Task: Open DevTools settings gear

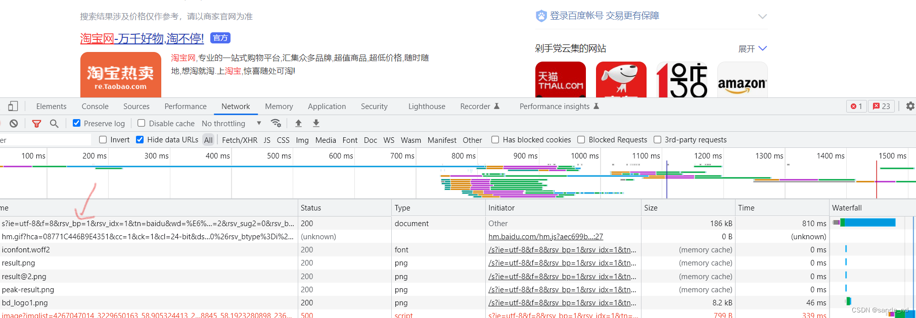Action: [910, 106]
